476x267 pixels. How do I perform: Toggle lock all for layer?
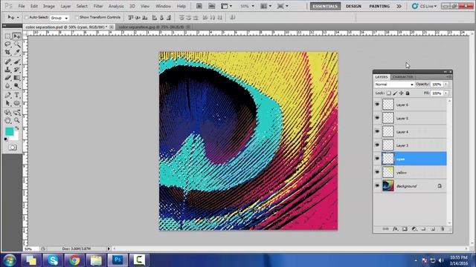(x=408, y=93)
